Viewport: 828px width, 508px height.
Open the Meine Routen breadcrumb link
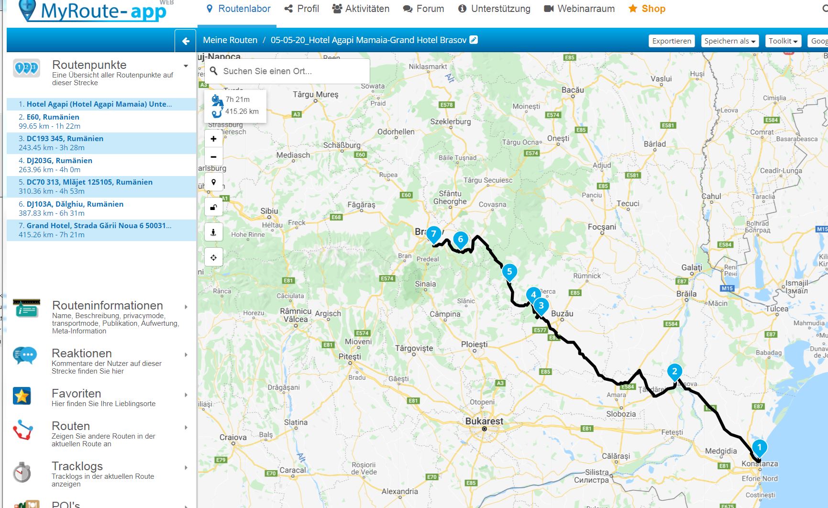(x=230, y=40)
